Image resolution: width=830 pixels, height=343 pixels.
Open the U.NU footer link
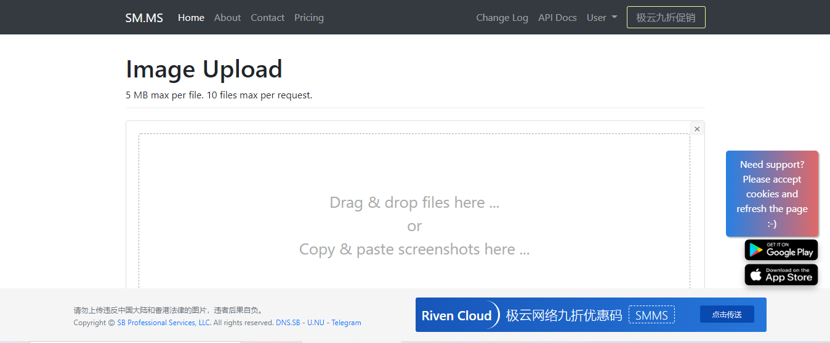pos(316,323)
